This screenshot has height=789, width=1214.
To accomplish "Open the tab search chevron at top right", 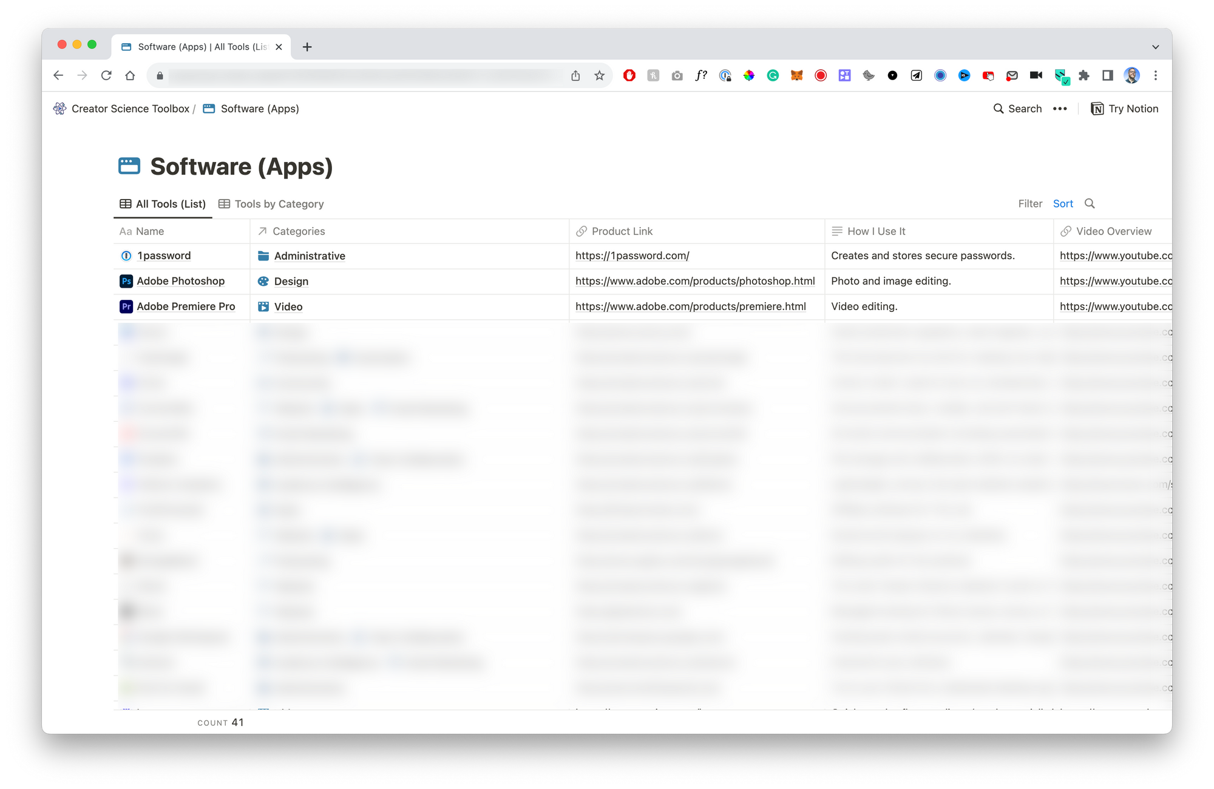I will 1154,46.
